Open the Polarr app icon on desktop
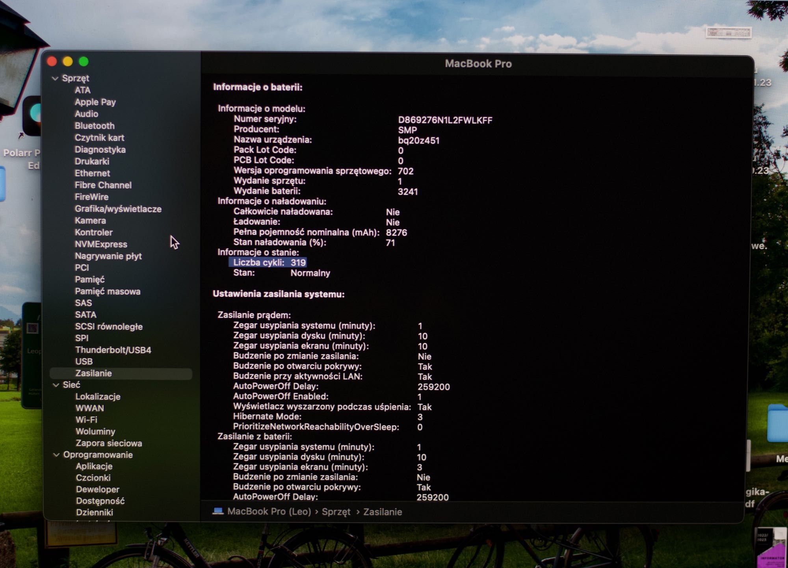This screenshot has height=568, width=788. [x=32, y=116]
